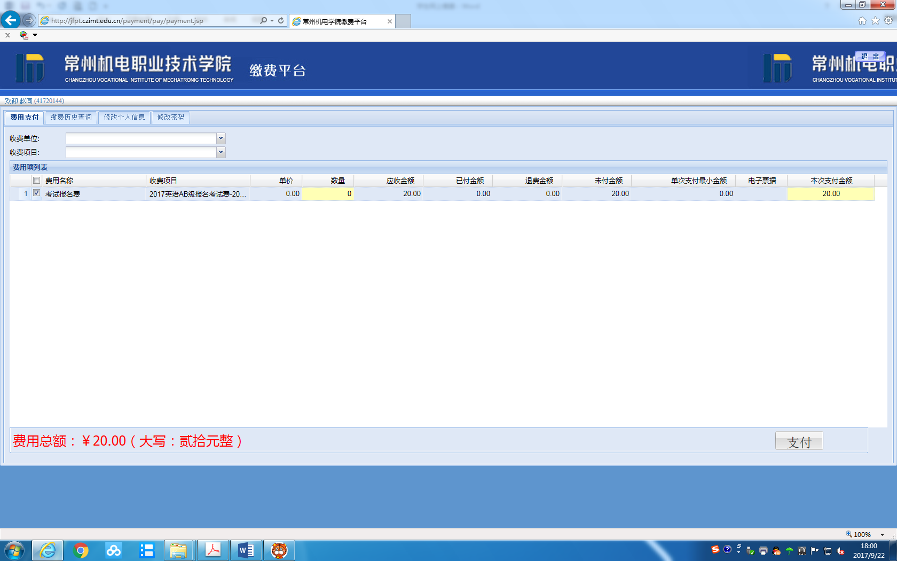Click the 退出 logout button
Image resolution: width=897 pixels, height=561 pixels.
(870, 57)
